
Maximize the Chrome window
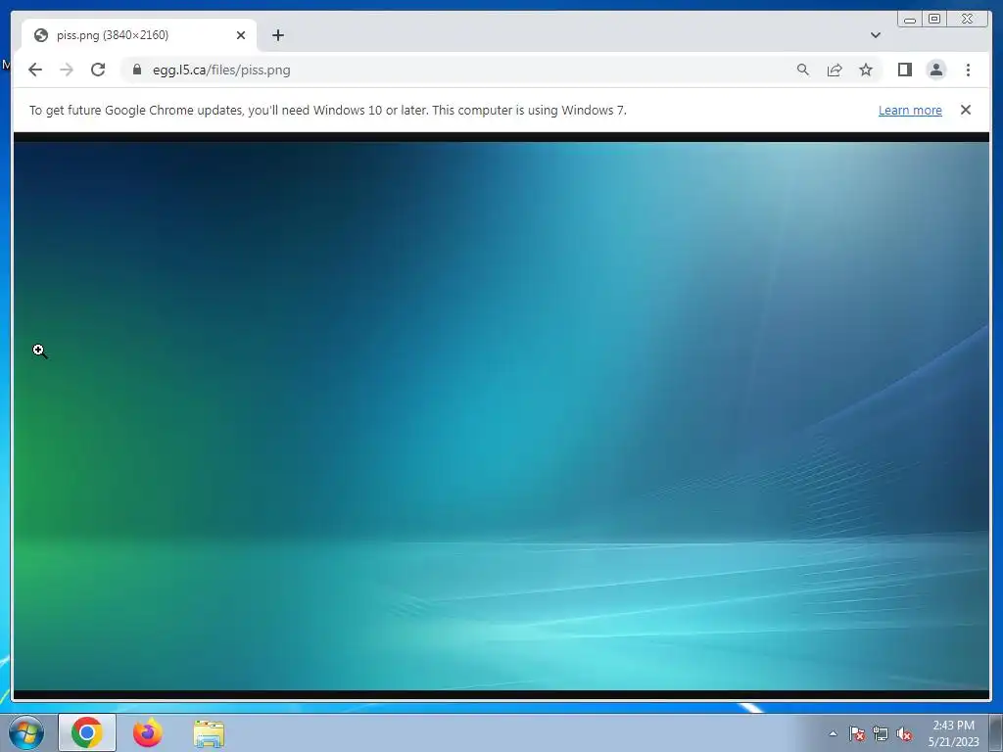[x=934, y=20]
